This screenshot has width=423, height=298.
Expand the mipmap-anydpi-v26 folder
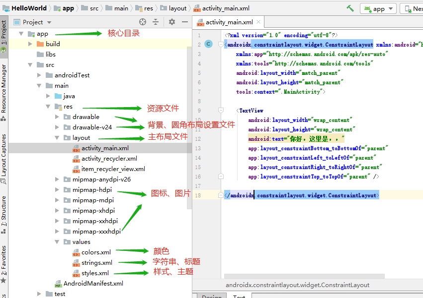(57, 179)
